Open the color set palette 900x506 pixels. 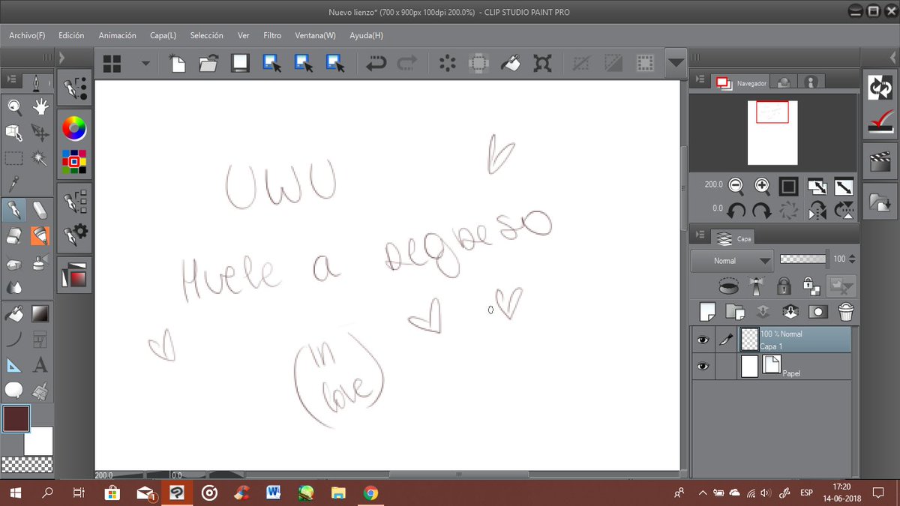(74, 160)
